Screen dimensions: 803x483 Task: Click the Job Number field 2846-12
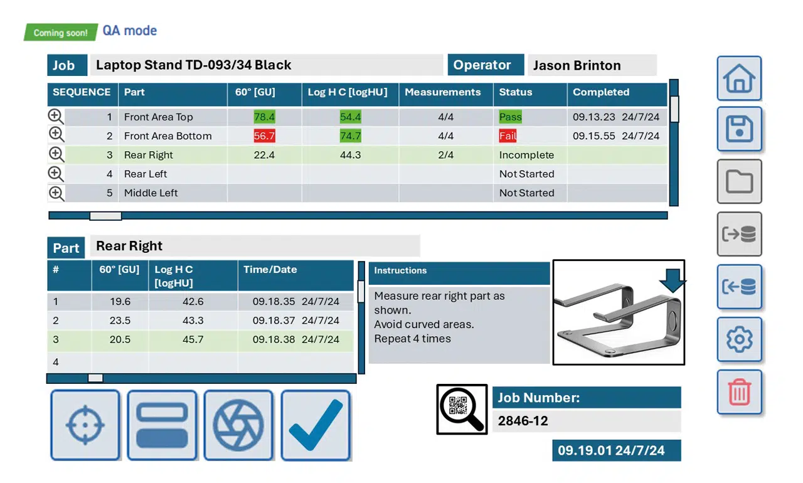click(x=586, y=421)
